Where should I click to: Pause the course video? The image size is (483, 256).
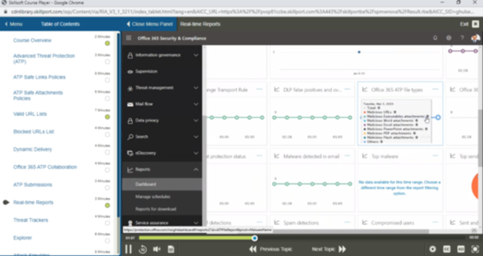click(x=129, y=249)
